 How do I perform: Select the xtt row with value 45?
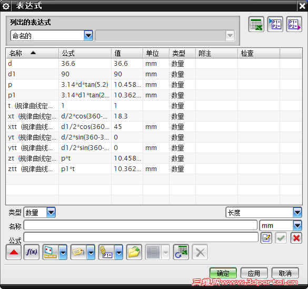point(154,127)
